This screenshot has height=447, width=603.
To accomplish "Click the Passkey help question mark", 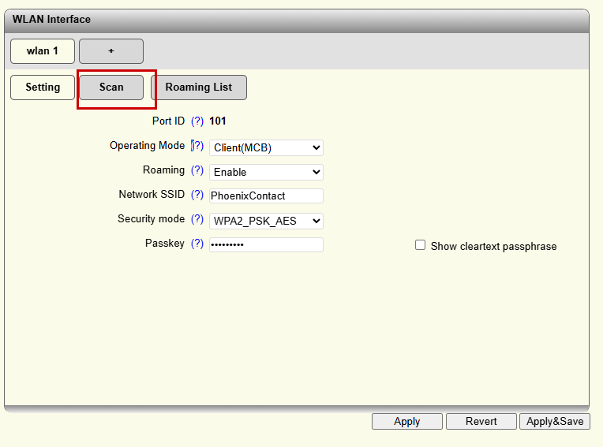I will click(197, 244).
